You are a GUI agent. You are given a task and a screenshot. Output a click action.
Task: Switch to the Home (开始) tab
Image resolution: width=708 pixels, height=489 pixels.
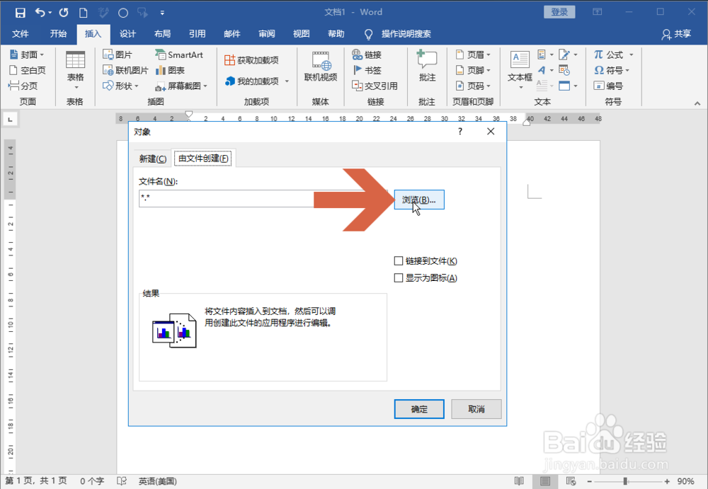pos(58,34)
